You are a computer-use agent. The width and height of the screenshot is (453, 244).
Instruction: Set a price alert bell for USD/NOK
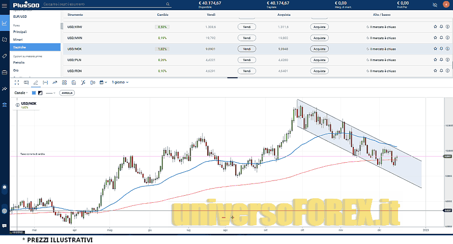tap(441, 49)
